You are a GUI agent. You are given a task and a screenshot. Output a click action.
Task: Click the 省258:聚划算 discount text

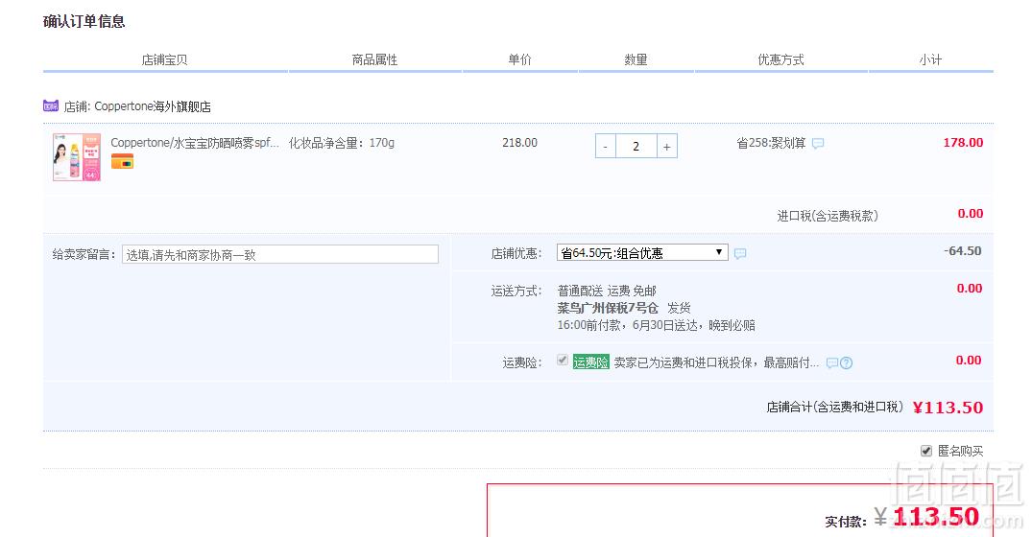[771, 143]
